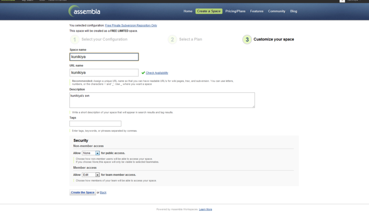Click step 1 Select your Configuration
369x214 pixels.
[99, 39]
